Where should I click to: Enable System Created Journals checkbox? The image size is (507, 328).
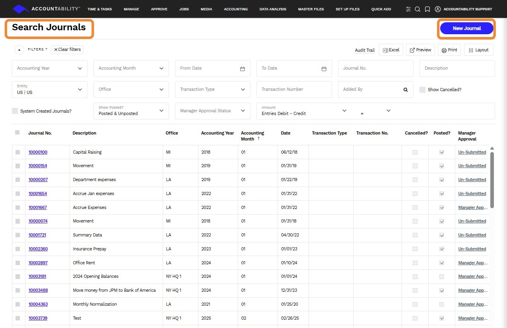click(15, 111)
